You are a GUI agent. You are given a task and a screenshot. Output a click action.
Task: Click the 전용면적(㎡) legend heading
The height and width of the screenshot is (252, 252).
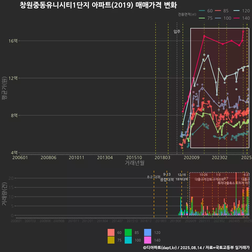point(187,14)
